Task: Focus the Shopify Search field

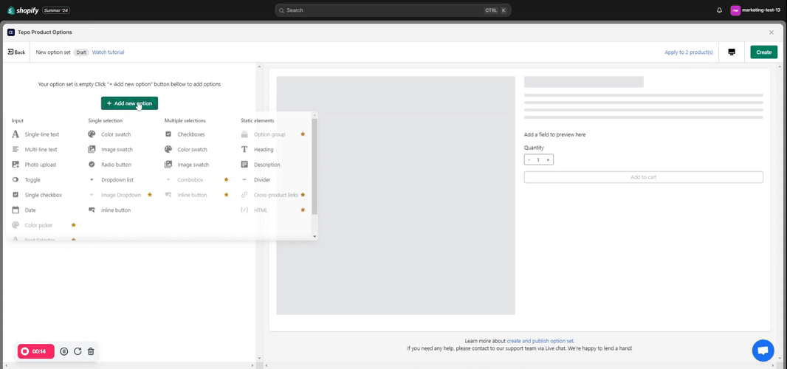Action: coord(393,10)
